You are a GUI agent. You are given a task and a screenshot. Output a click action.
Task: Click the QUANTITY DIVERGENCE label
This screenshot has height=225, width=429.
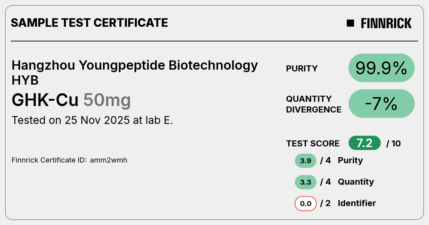pyautogui.click(x=314, y=104)
